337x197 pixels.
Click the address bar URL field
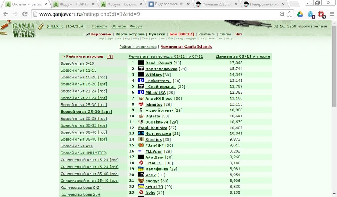(x=158, y=14)
